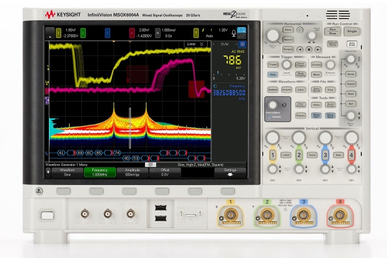Toggle the Serial decode button
This screenshot has width=387, height=258.
click(x=351, y=74)
